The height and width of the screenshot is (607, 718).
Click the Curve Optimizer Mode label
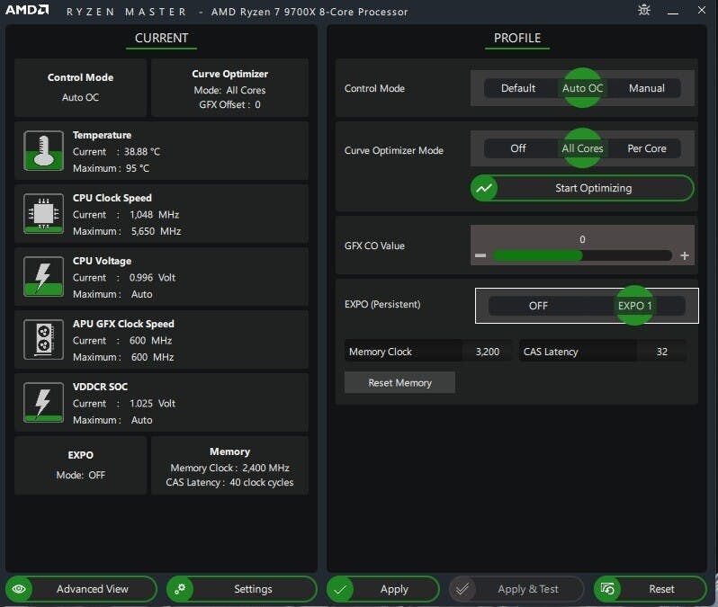pos(394,150)
